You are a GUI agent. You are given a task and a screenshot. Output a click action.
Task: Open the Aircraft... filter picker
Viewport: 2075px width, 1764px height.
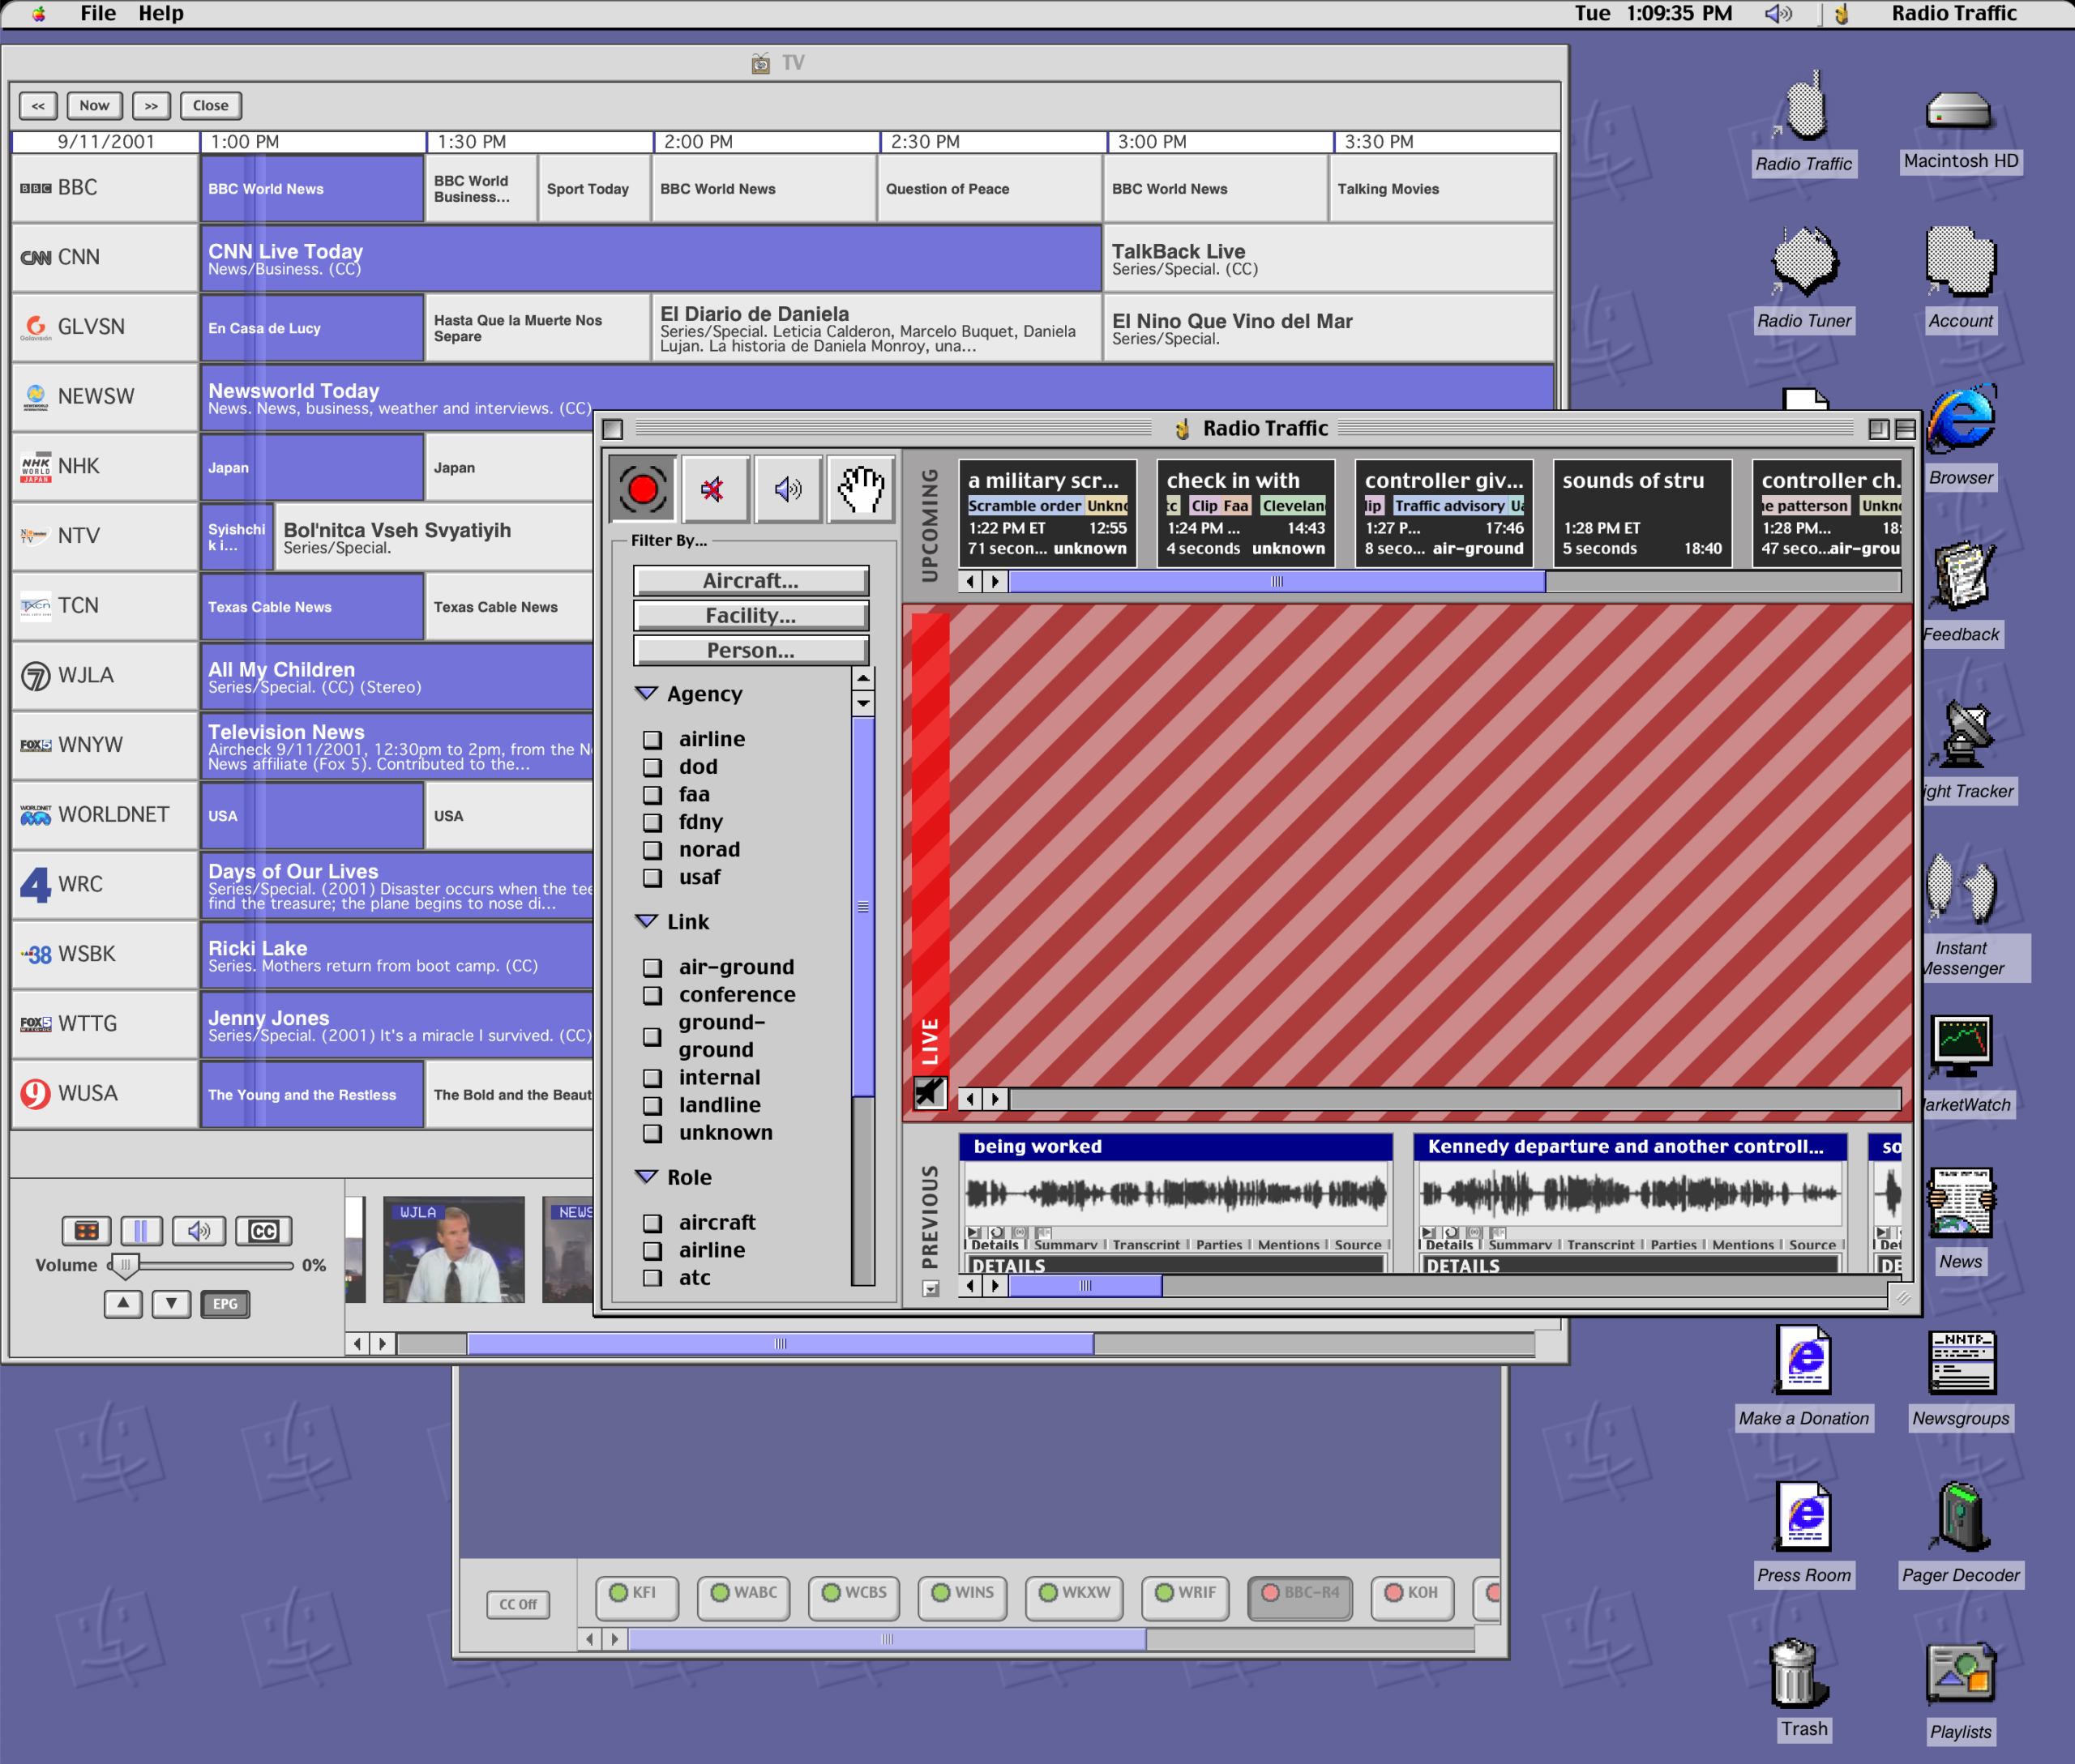751,580
